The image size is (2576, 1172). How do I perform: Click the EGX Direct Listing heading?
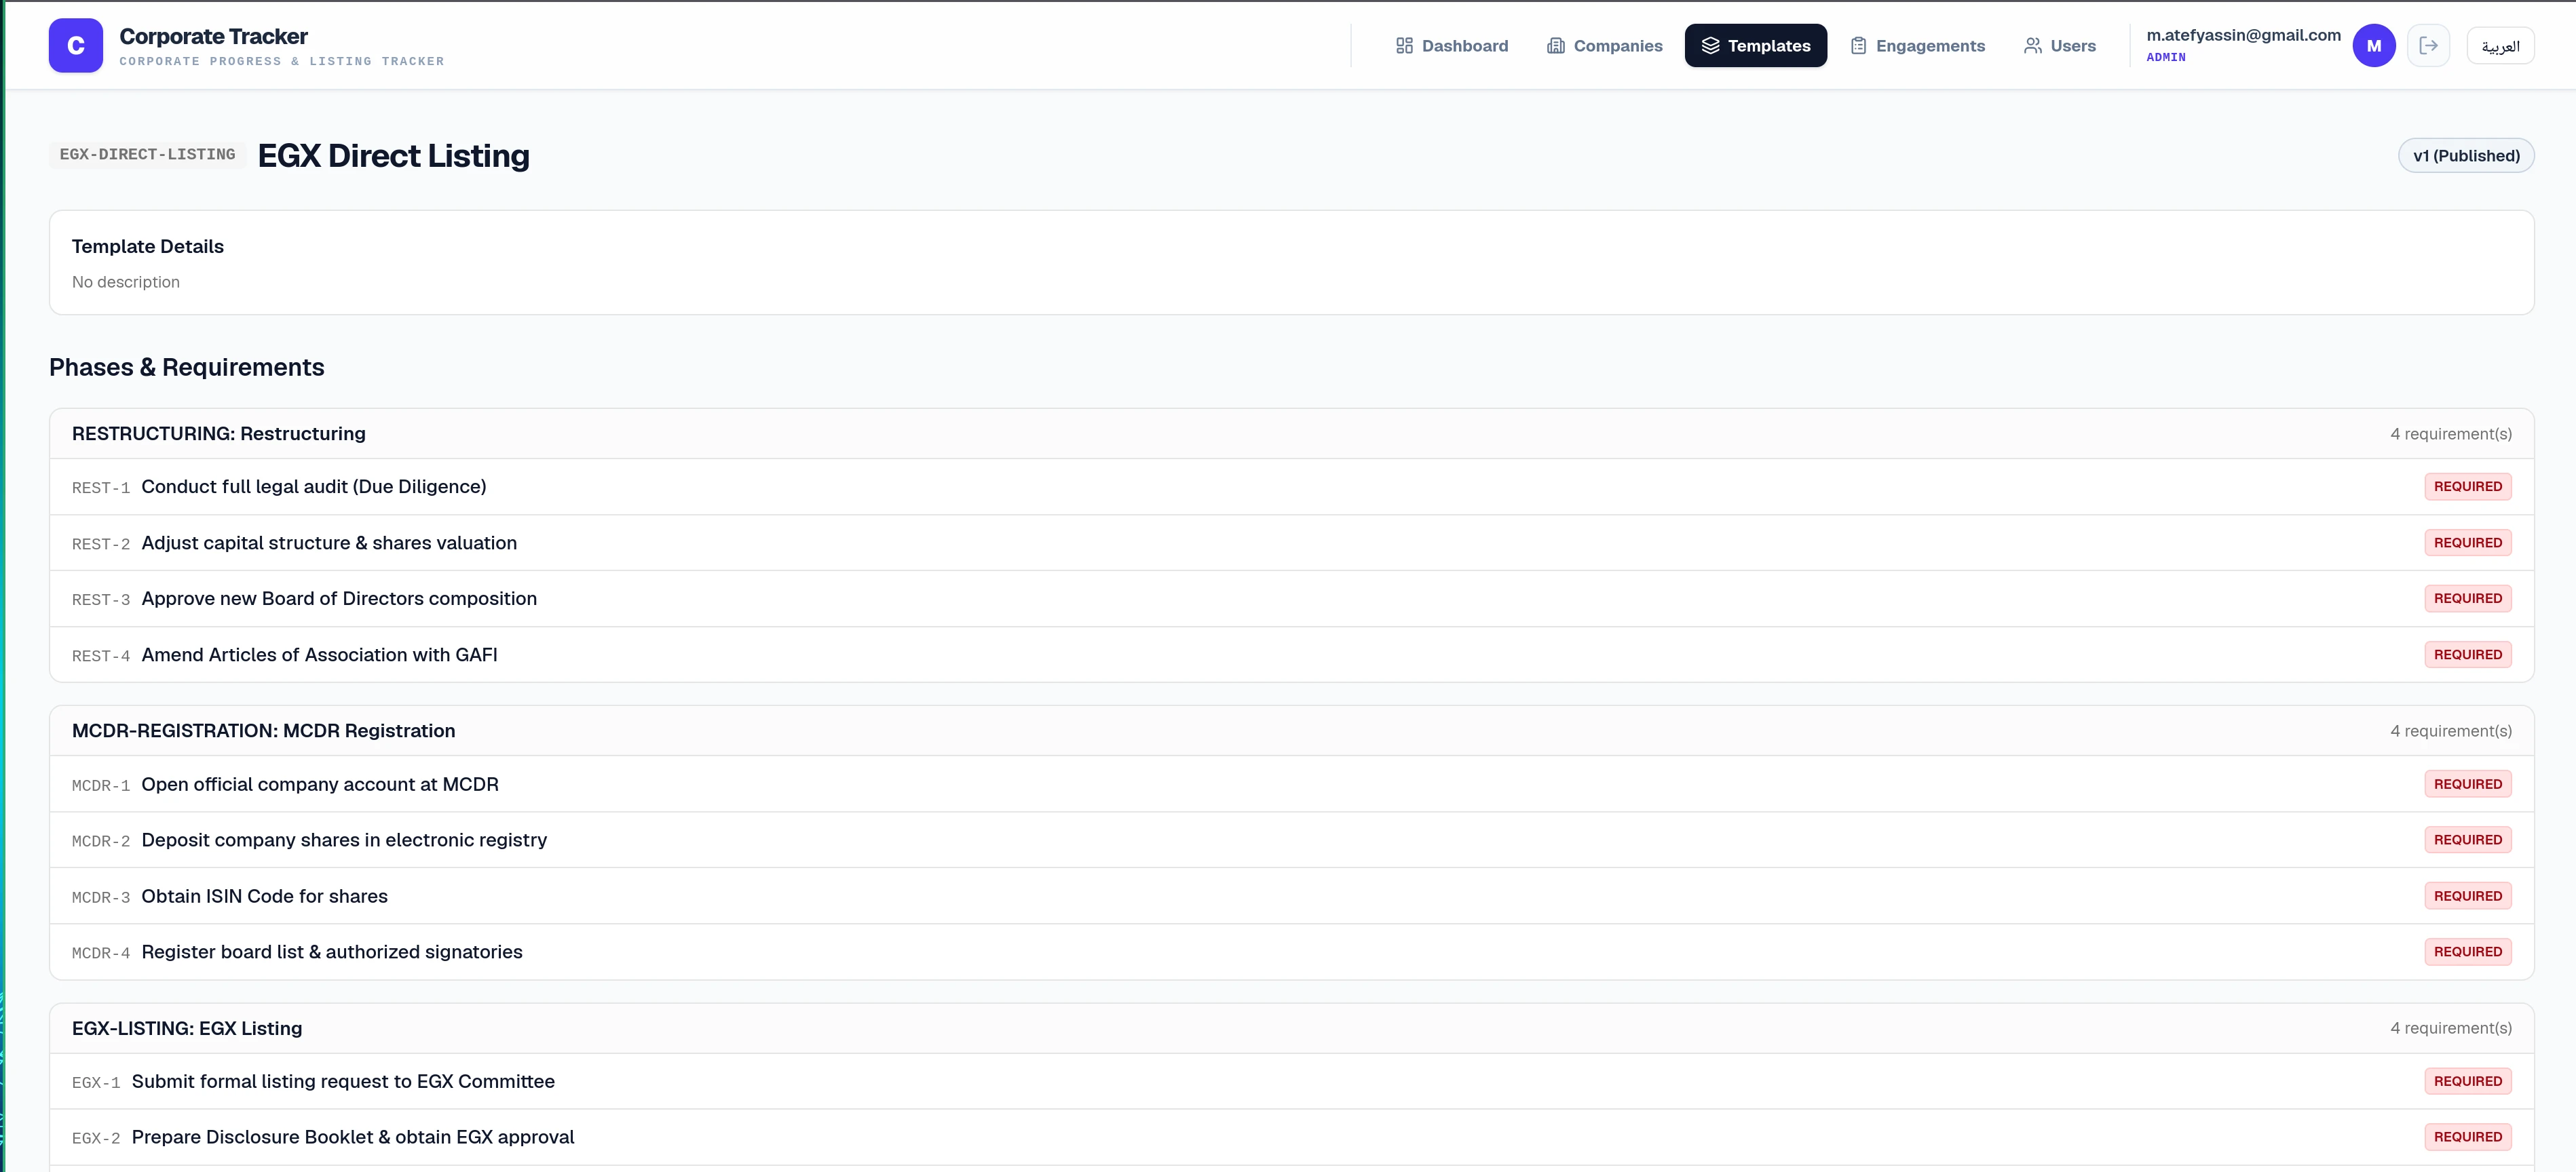tap(394, 156)
